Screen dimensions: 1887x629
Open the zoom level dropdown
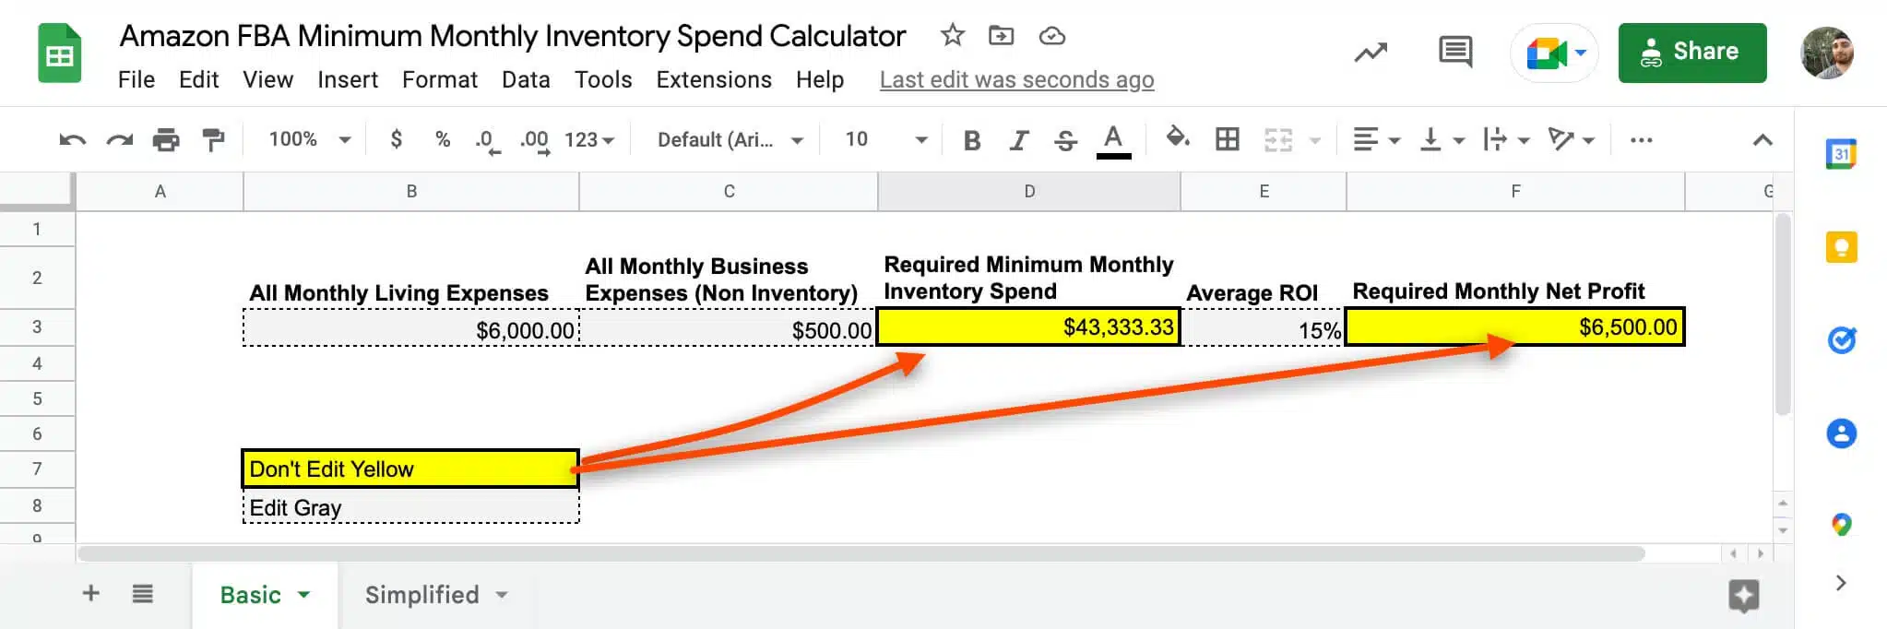(310, 139)
